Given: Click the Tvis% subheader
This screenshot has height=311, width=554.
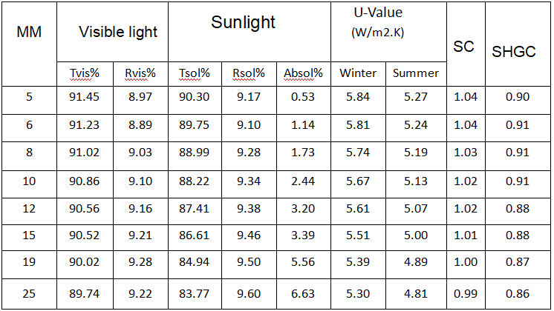Looking at the screenshot, I should 85,74.
